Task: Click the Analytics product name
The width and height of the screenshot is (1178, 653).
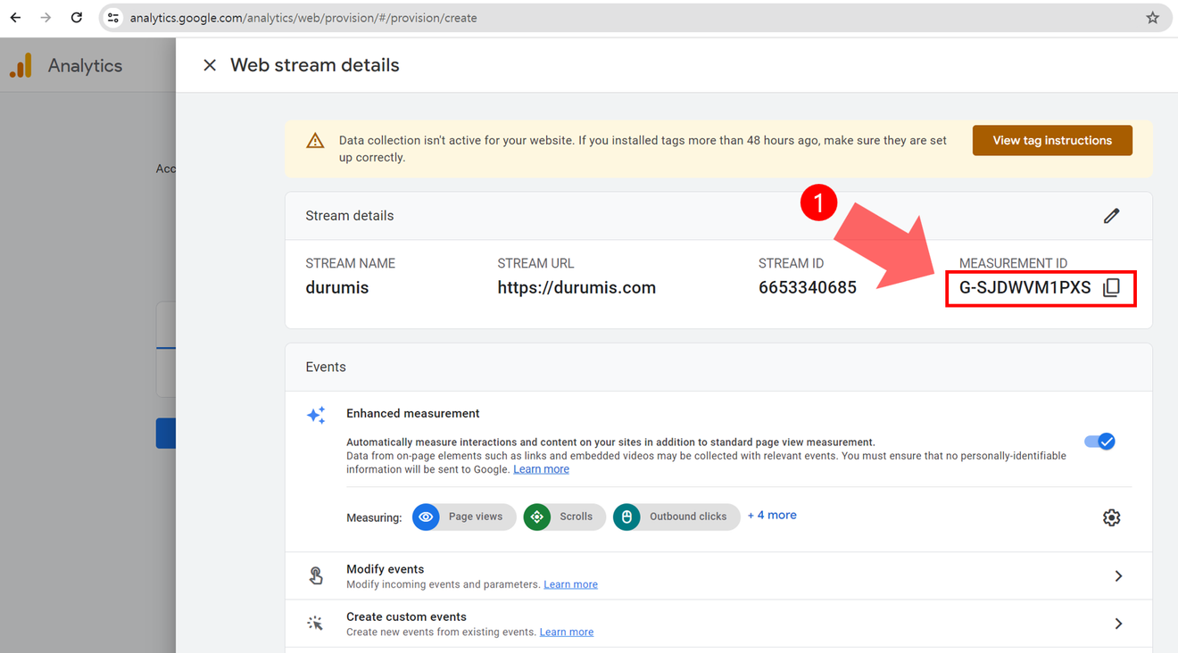Action: coord(85,66)
